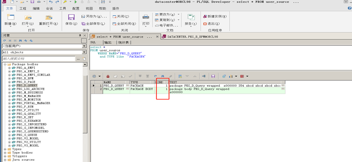Click the red lock icon in the result grid toolbar

pyautogui.click(x=108, y=76)
